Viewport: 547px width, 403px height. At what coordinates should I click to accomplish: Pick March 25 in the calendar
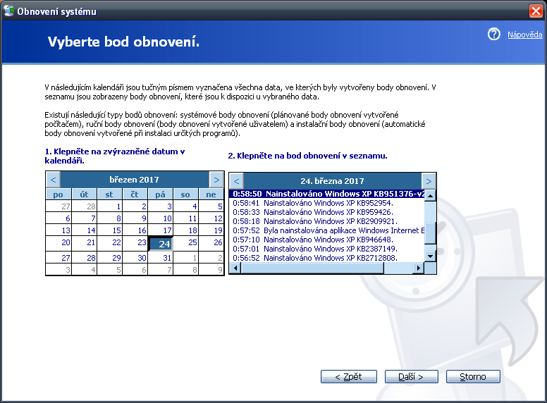(186, 242)
